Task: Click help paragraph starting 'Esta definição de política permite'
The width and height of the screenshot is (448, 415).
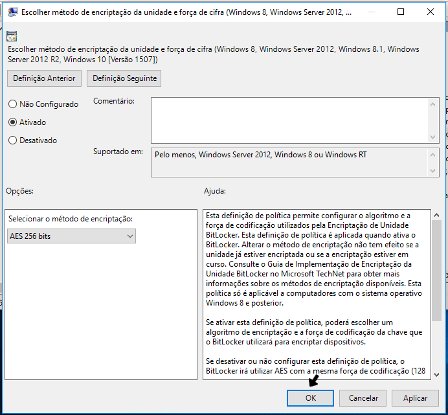Action: [x=314, y=259]
